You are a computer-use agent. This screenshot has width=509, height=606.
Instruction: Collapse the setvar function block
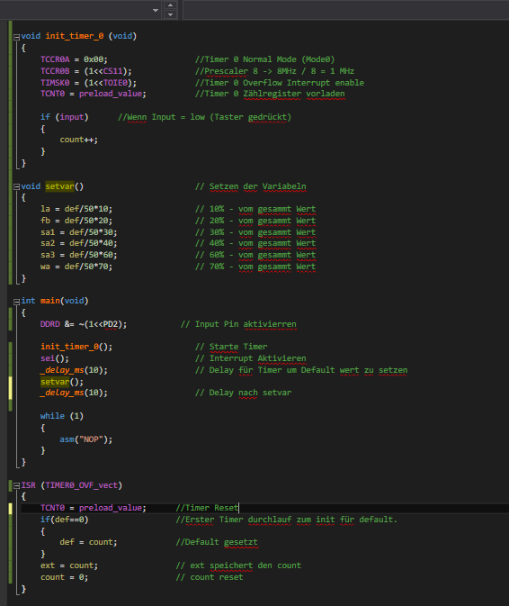click(x=16, y=187)
